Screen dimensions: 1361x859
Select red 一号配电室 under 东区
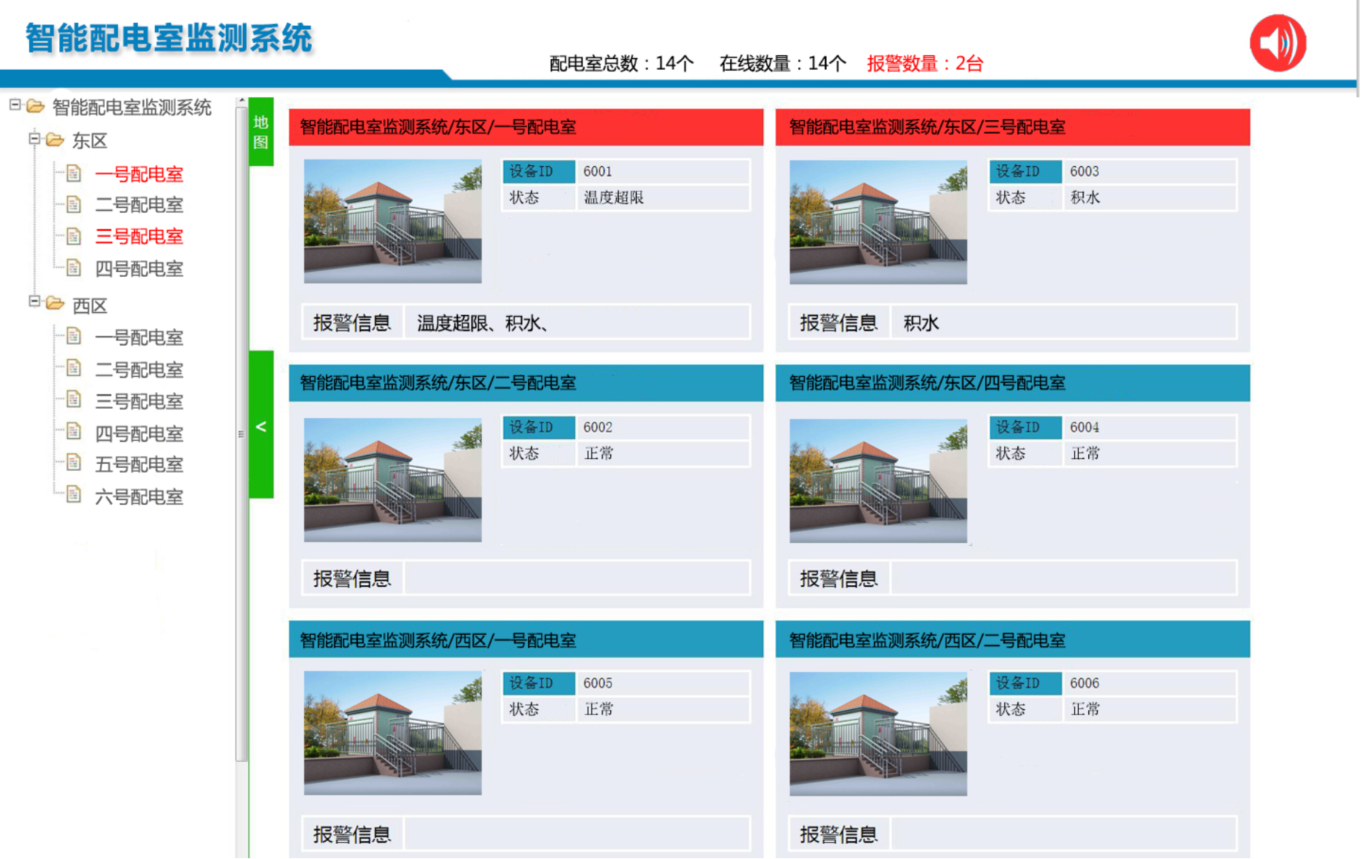pyautogui.click(x=139, y=174)
